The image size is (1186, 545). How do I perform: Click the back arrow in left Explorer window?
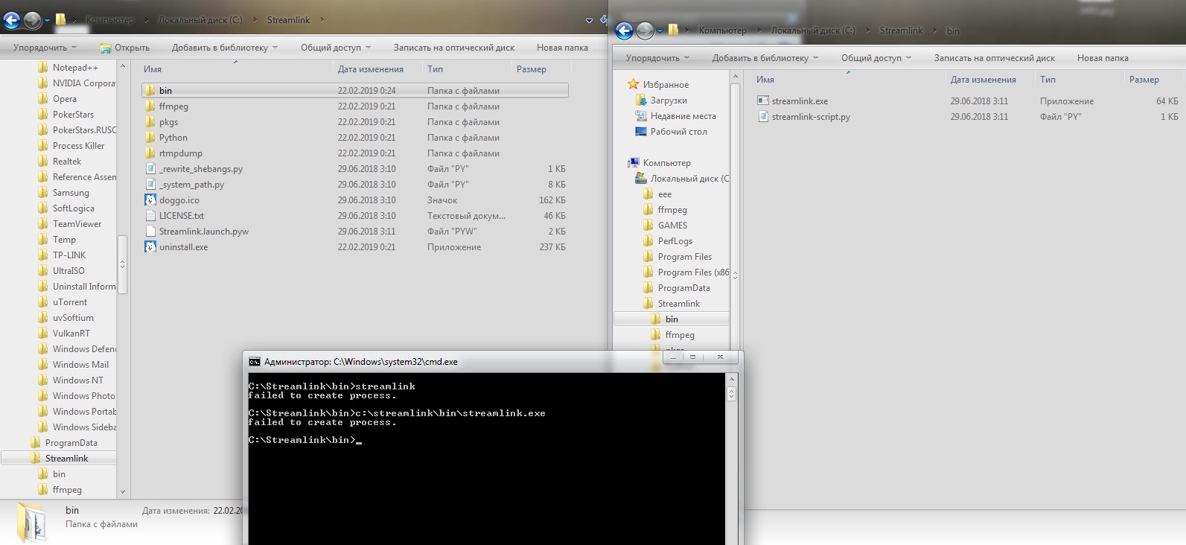pos(12,20)
